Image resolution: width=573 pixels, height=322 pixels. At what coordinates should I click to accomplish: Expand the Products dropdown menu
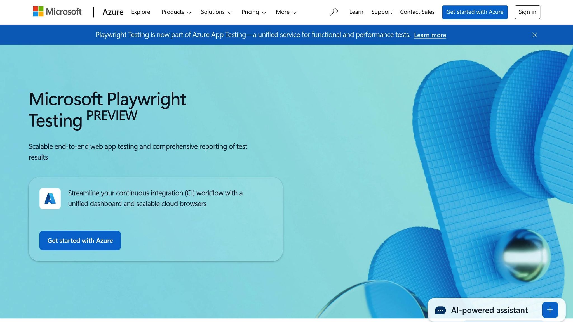(176, 12)
